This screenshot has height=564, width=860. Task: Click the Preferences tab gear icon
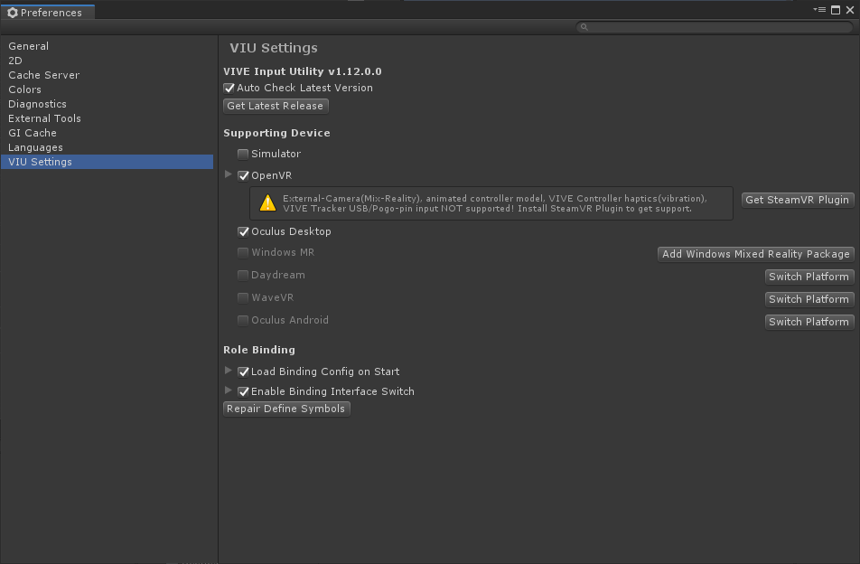12,13
